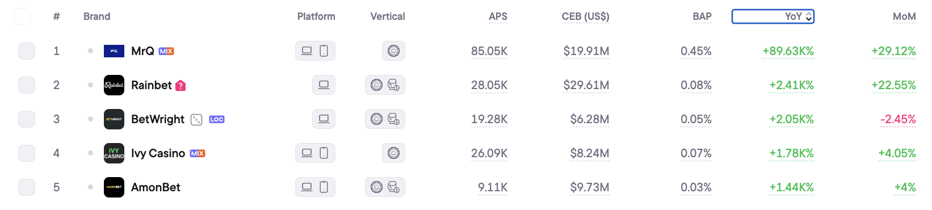Click the pink question badge beside Rainbet
This screenshot has width=932, height=210.
[180, 86]
